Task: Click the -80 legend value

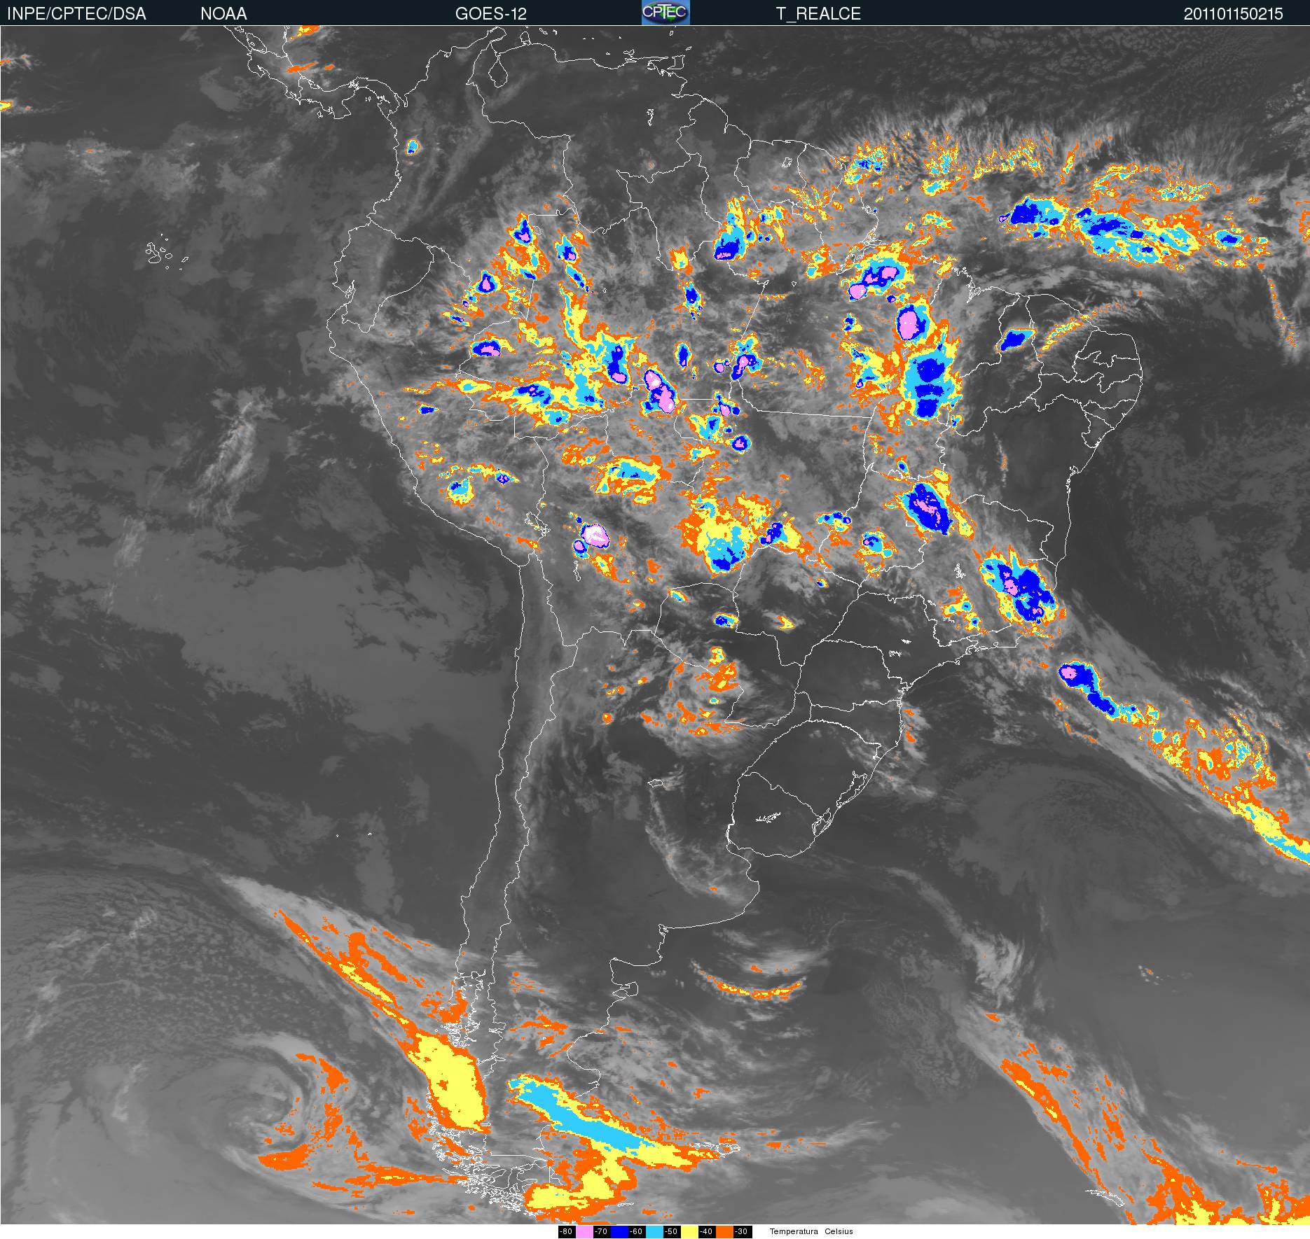Action: coord(566,1232)
